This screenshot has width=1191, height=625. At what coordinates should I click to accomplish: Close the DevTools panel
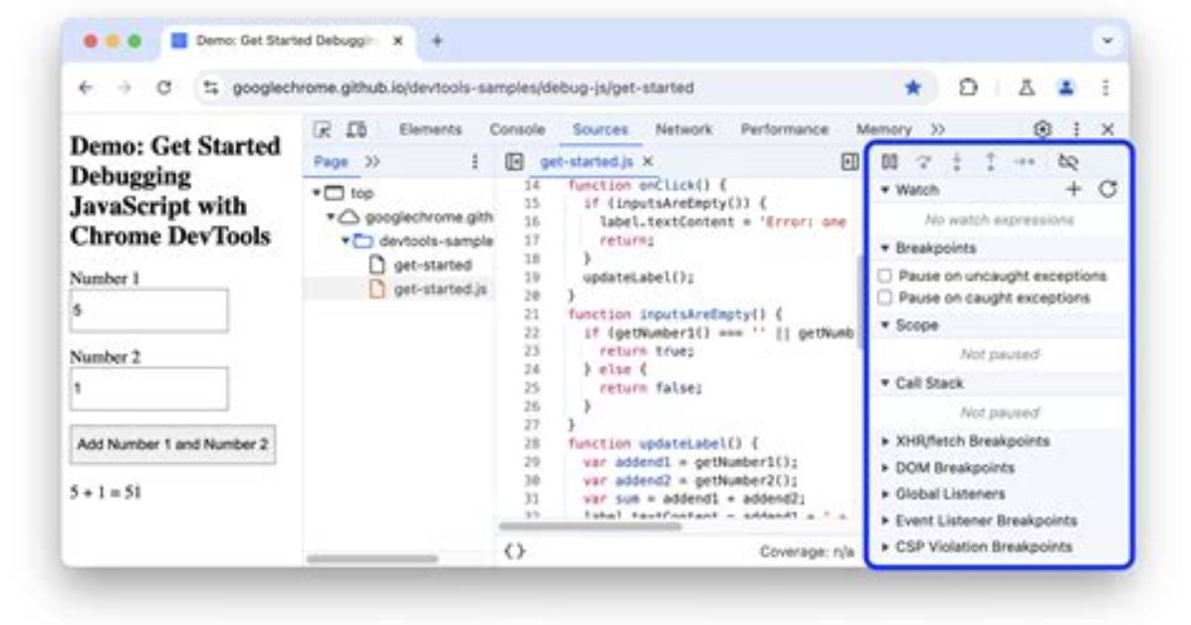[1108, 129]
